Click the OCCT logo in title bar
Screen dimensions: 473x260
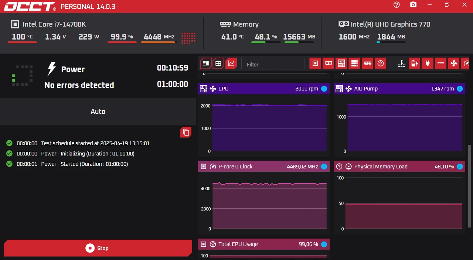pos(30,6)
